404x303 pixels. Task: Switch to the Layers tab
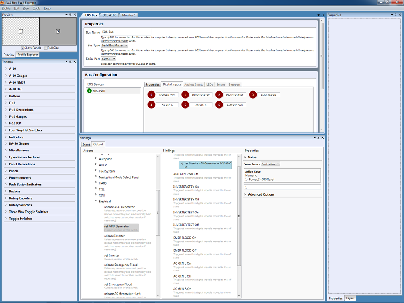click(x=350, y=298)
